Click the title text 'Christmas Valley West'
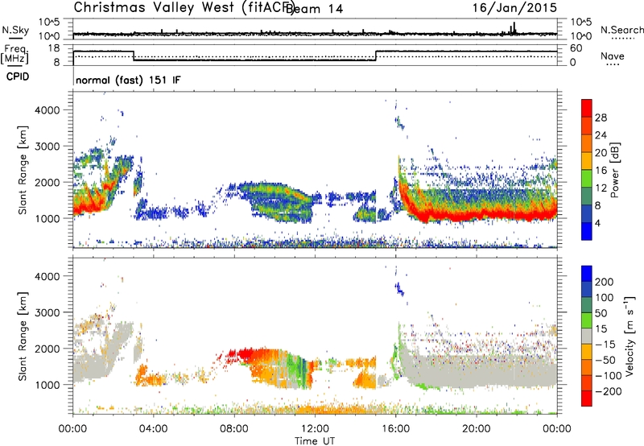The width and height of the screenshot is (644, 446). [155, 7]
